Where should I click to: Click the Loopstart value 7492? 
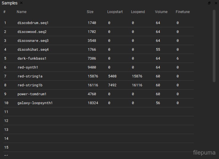tap(112, 85)
